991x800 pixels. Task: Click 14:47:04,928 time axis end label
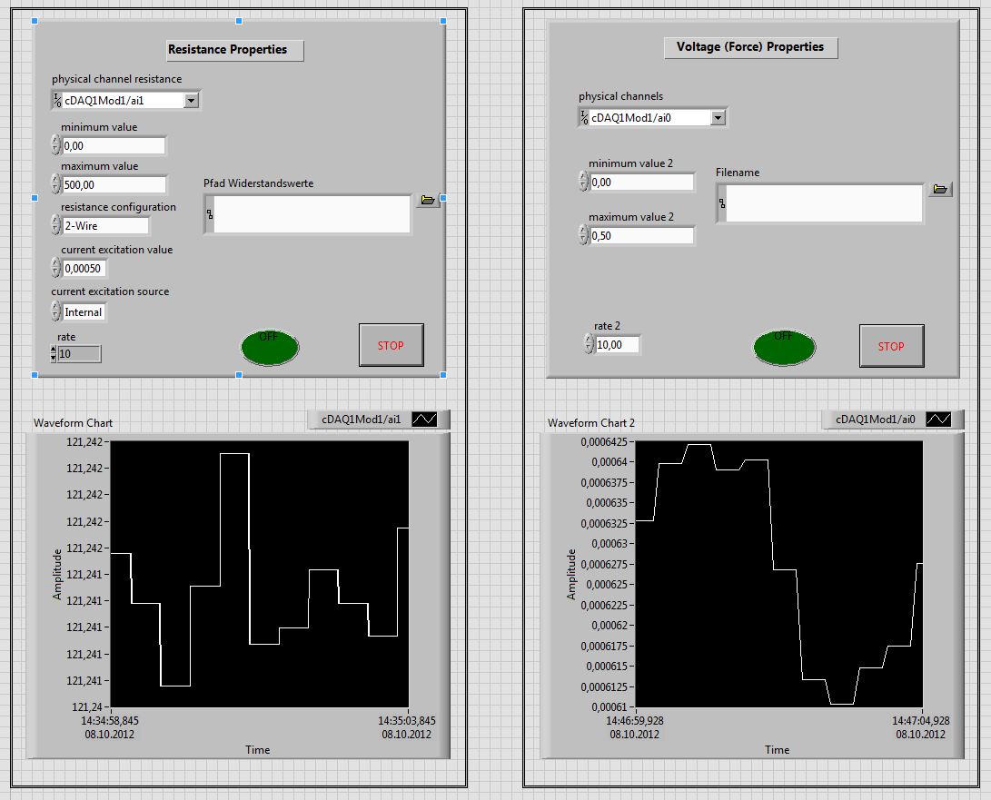point(921,721)
